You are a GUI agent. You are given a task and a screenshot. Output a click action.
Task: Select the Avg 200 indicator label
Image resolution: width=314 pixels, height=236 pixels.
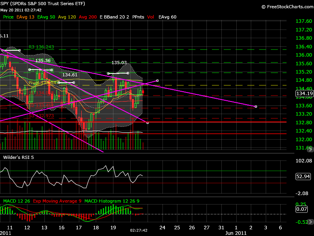tap(88, 17)
